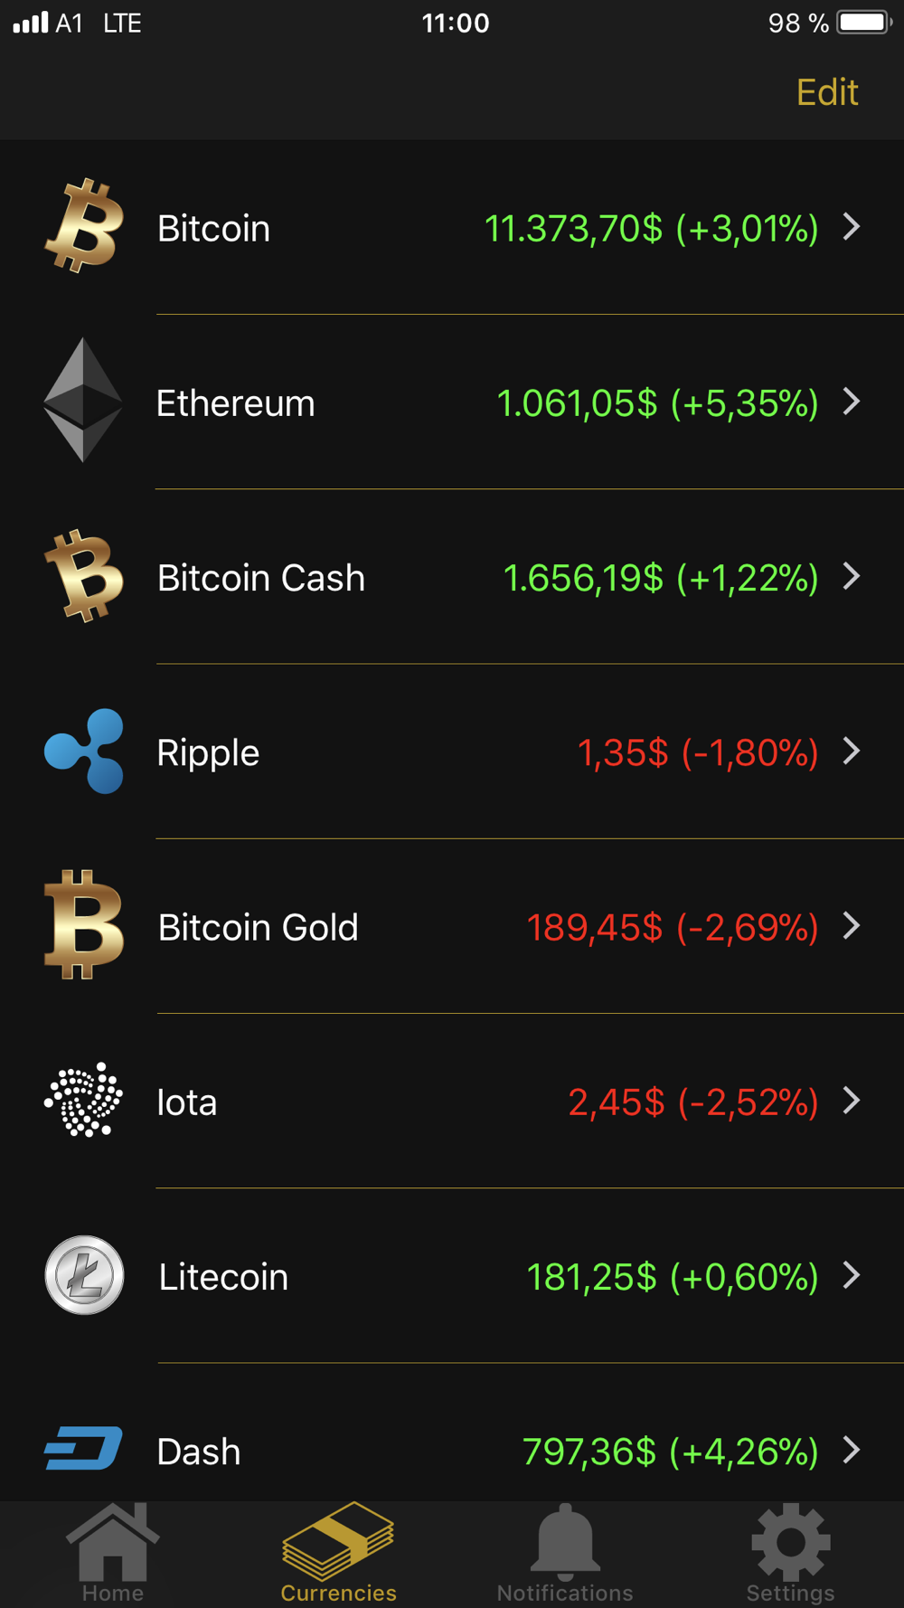Screen dimensions: 904x1608
Task: Open the Notifications tab
Action: click(x=565, y=1554)
